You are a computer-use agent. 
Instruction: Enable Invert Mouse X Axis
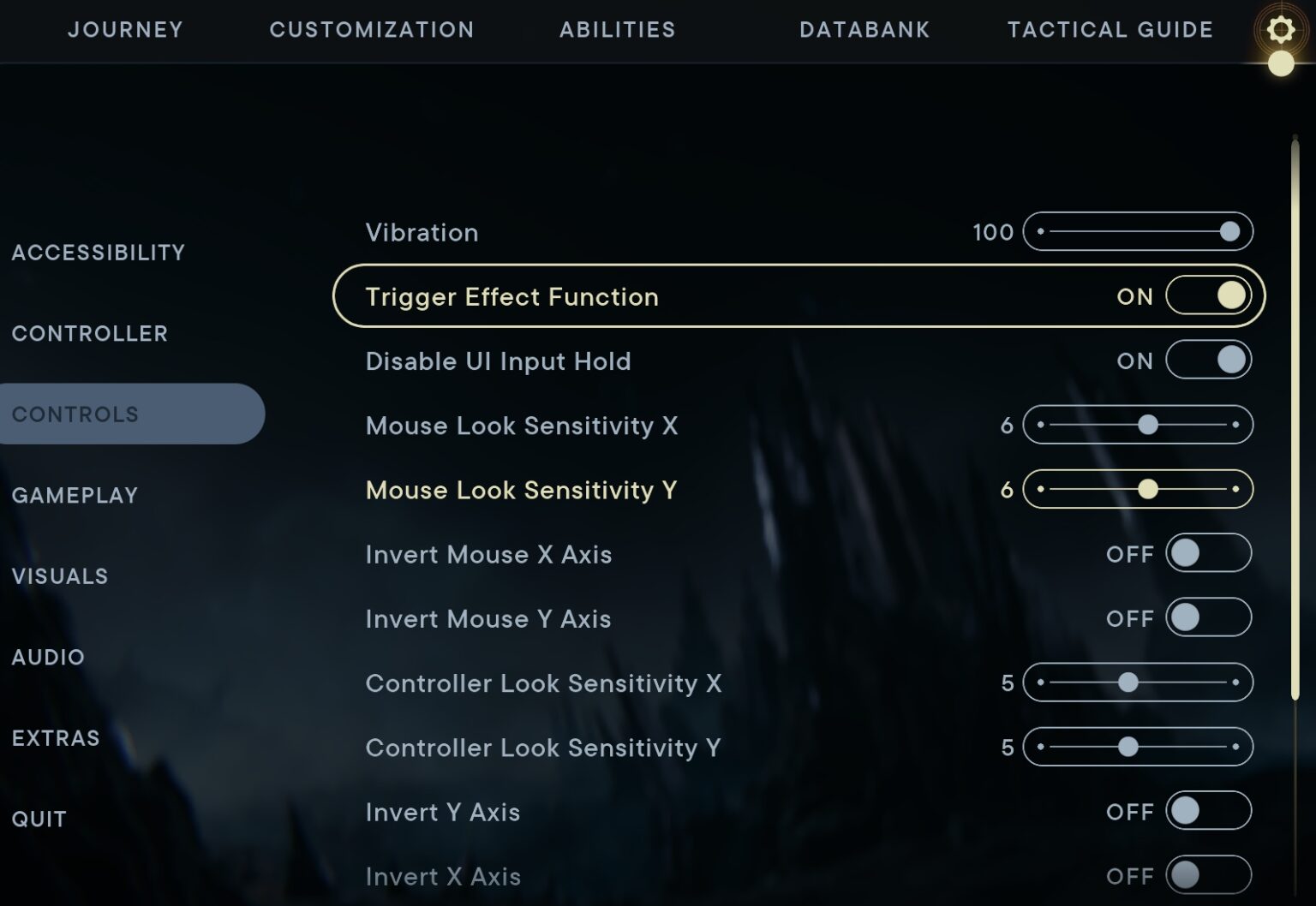pos(1208,554)
